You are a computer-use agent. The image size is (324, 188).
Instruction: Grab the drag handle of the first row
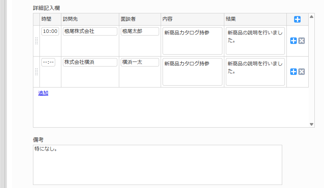[x=36, y=41]
